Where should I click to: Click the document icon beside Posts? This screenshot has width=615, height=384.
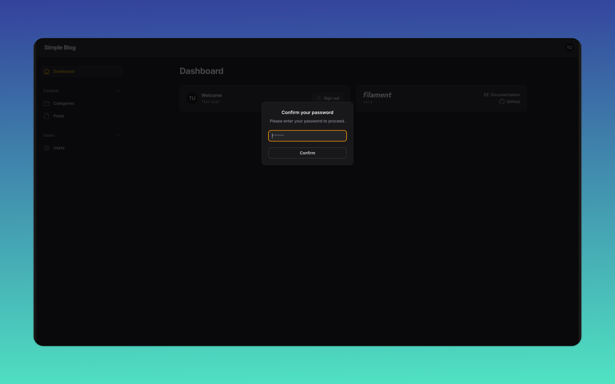47,116
